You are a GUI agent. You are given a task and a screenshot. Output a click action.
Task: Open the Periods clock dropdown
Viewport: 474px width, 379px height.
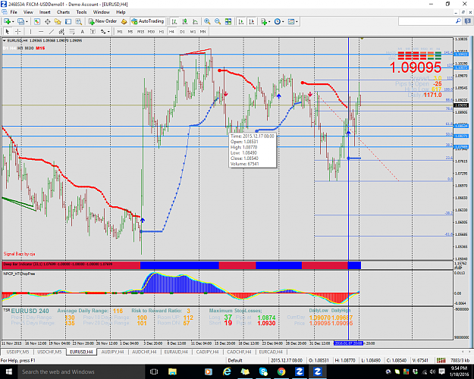click(x=279, y=21)
